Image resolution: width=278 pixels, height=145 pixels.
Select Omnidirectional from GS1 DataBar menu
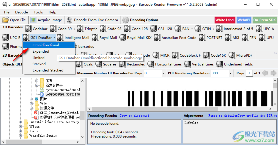point(49,45)
